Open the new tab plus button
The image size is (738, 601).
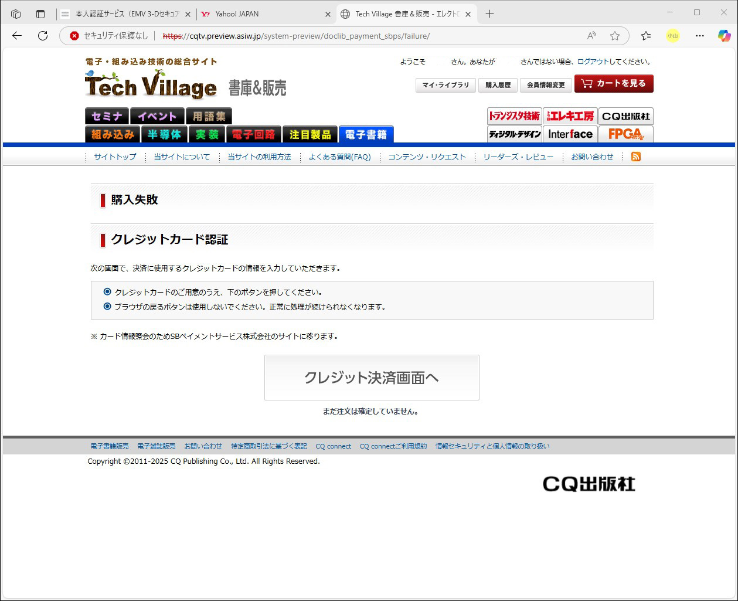click(x=489, y=14)
